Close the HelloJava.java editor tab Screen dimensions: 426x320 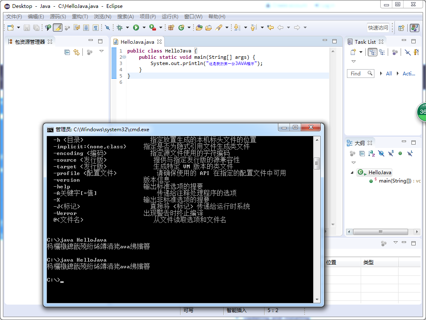point(159,42)
